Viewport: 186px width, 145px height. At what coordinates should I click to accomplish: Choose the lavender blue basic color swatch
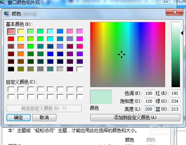tap(60, 46)
